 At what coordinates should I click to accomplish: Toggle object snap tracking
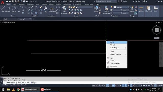tap(123, 85)
